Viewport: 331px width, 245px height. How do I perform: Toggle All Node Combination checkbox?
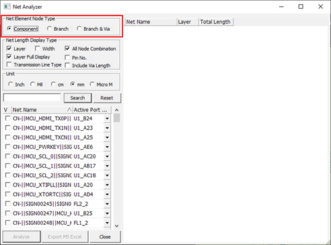point(67,48)
